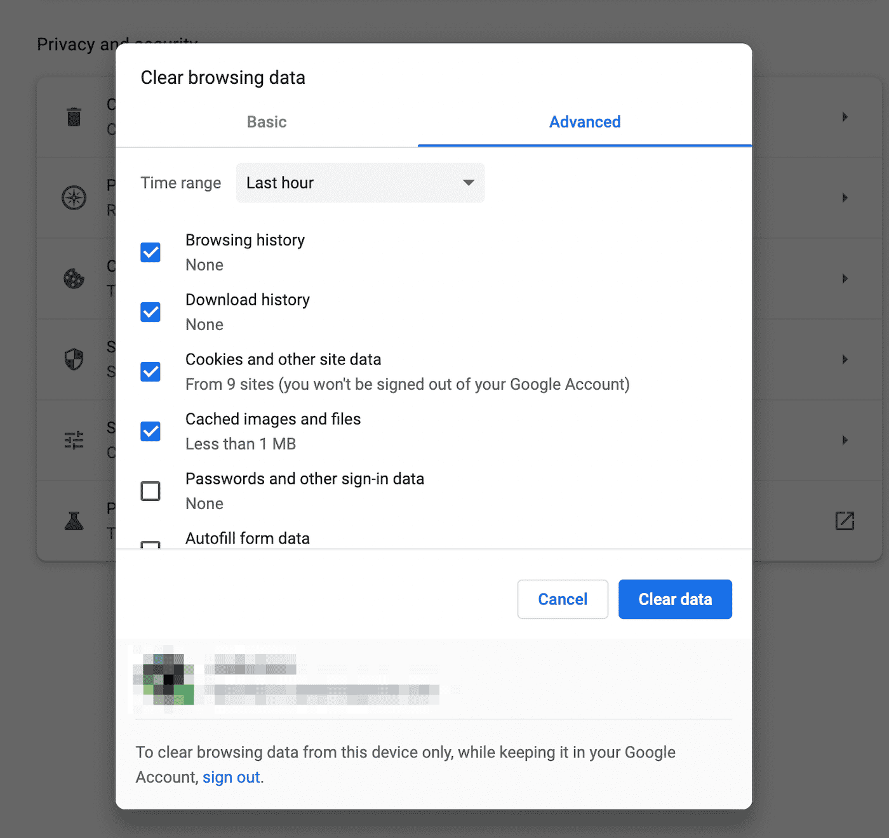Dismiss the dialog with Cancel
The height and width of the screenshot is (838, 889).
[x=562, y=599]
